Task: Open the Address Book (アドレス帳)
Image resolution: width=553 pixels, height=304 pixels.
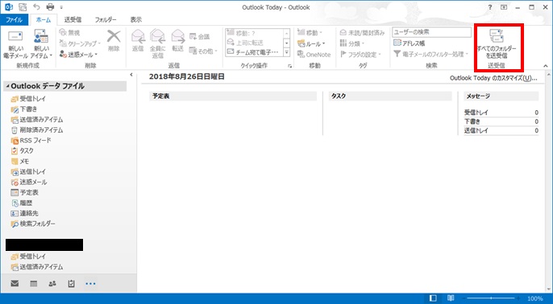Action: 409,43
